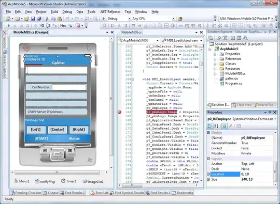Click the designer horizontal scrollbar
Viewport: 280px width, 204px height.
(x=59, y=172)
